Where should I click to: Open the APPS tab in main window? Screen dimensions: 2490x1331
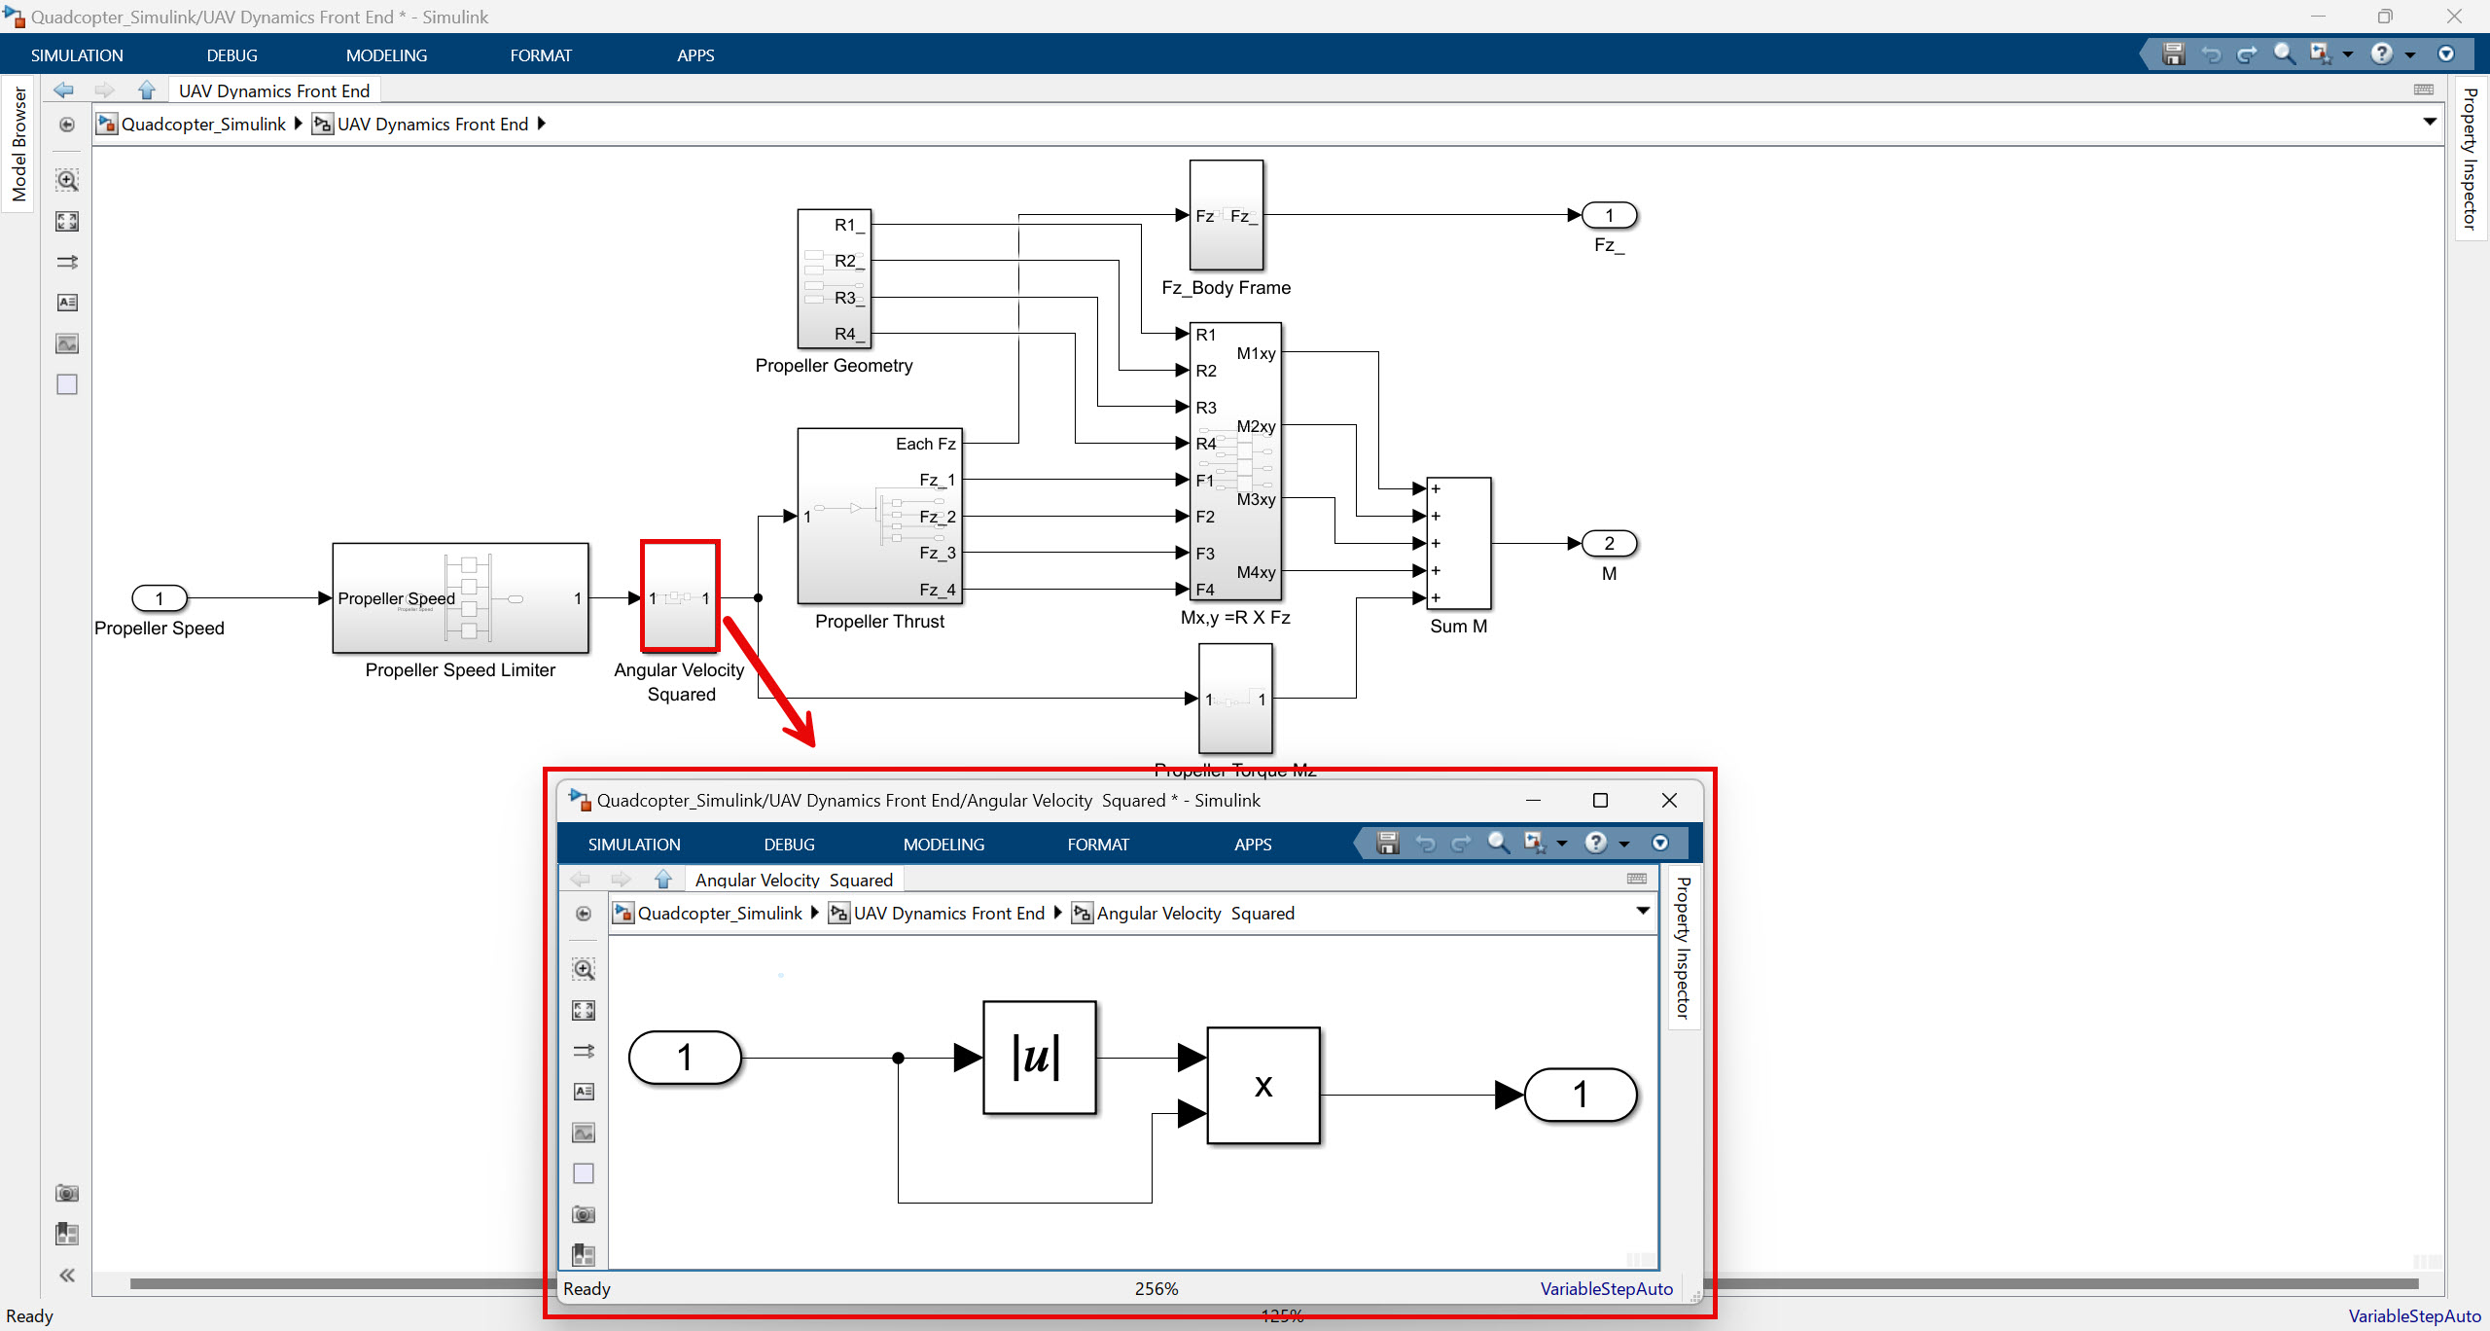(695, 55)
